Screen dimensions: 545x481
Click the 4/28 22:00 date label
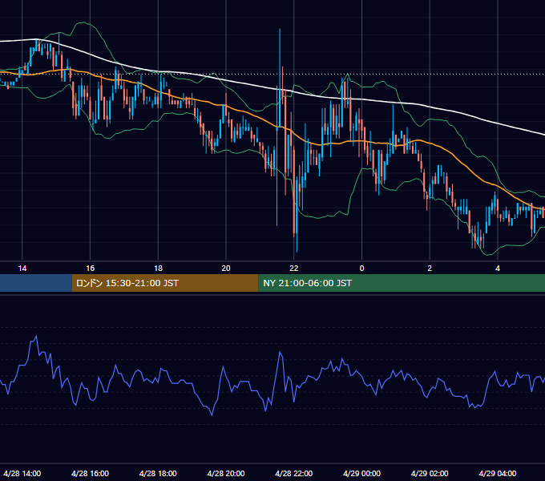(294, 473)
